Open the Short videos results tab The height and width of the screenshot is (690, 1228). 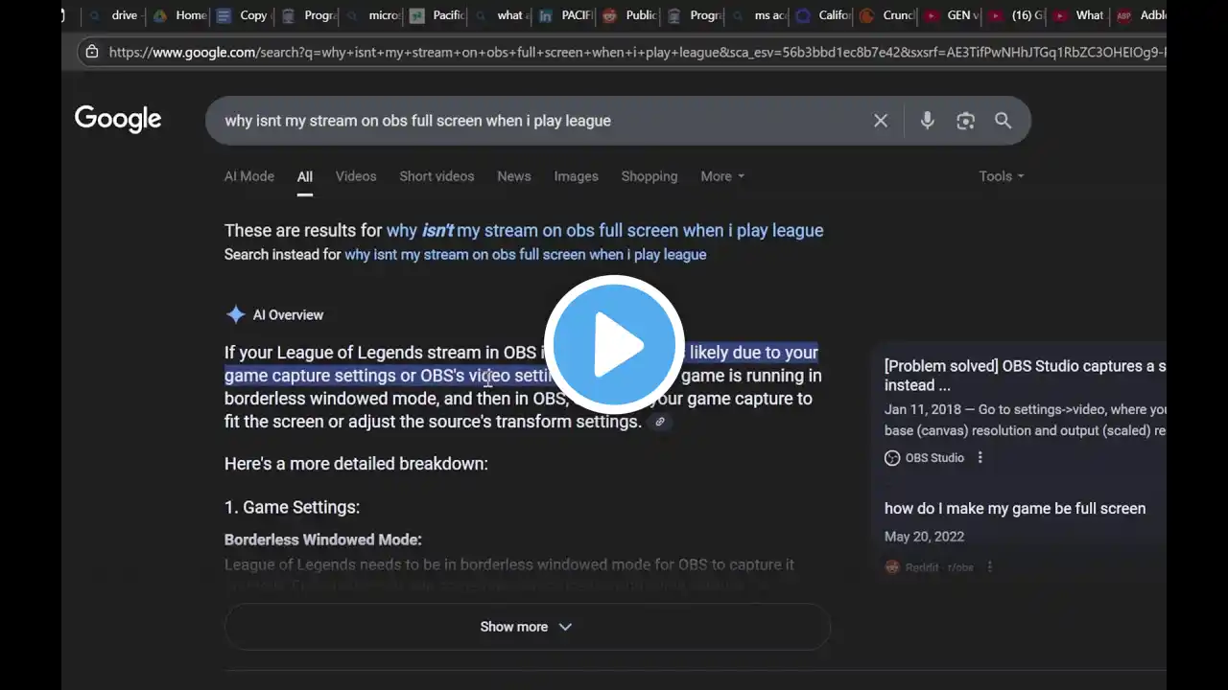437,176
